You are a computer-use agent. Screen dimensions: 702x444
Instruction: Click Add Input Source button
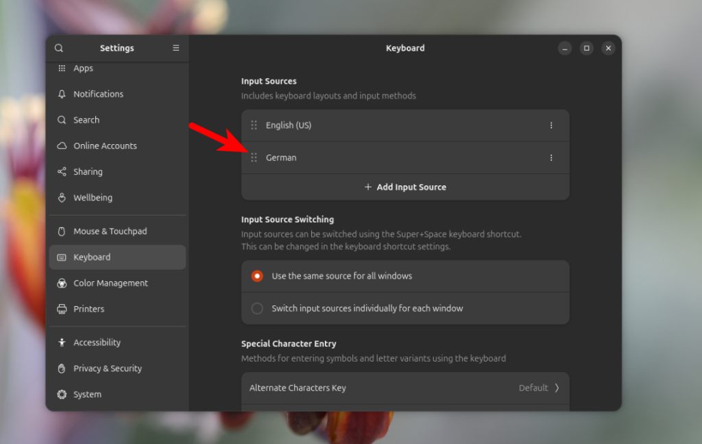pos(405,187)
